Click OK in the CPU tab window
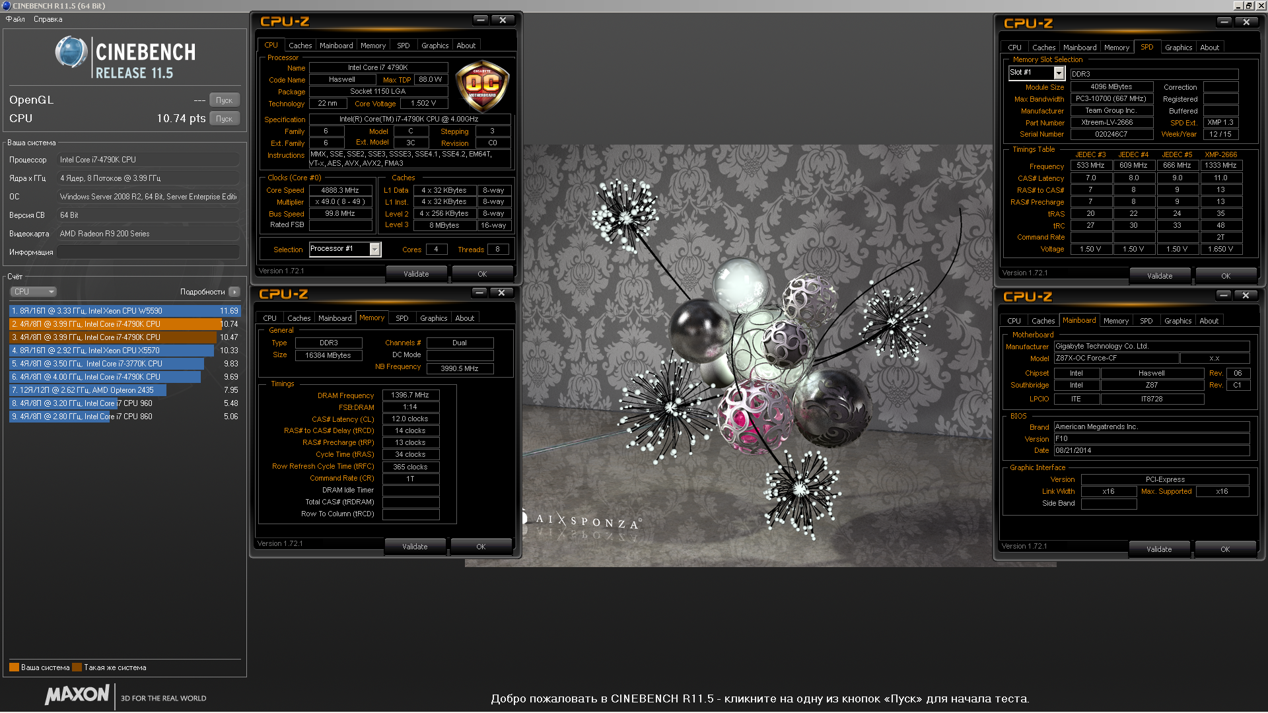Screen dimensions: 1268x713 tap(482, 274)
